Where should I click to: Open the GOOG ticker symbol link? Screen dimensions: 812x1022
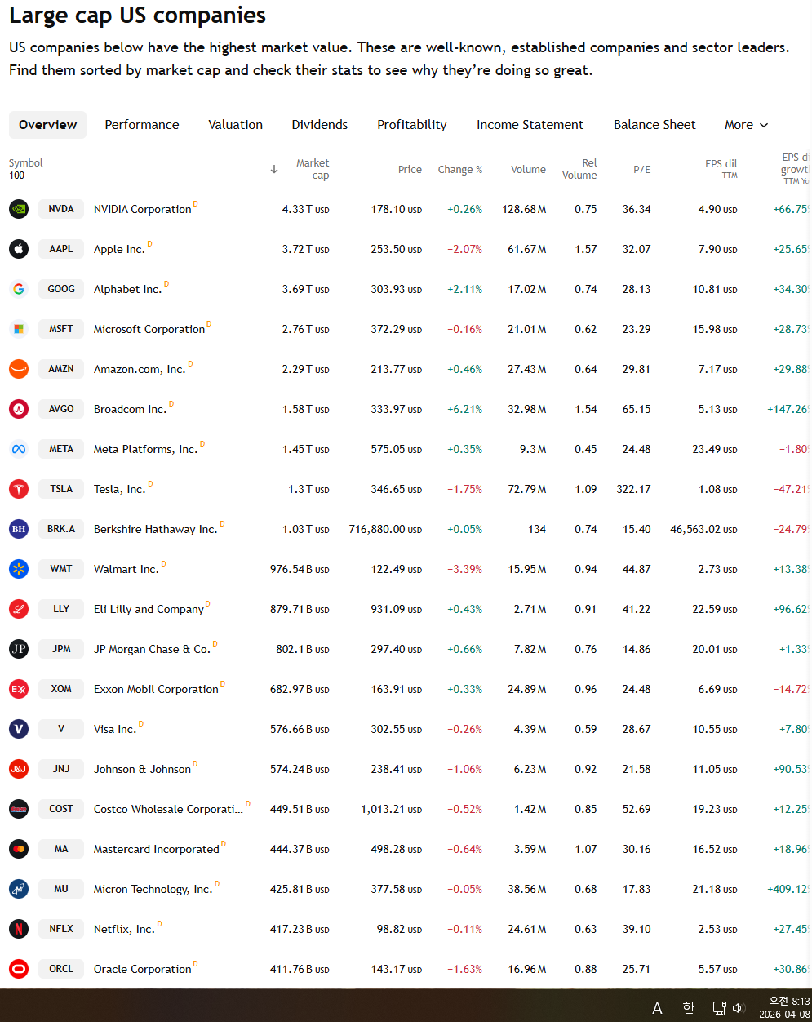point(61,289)
